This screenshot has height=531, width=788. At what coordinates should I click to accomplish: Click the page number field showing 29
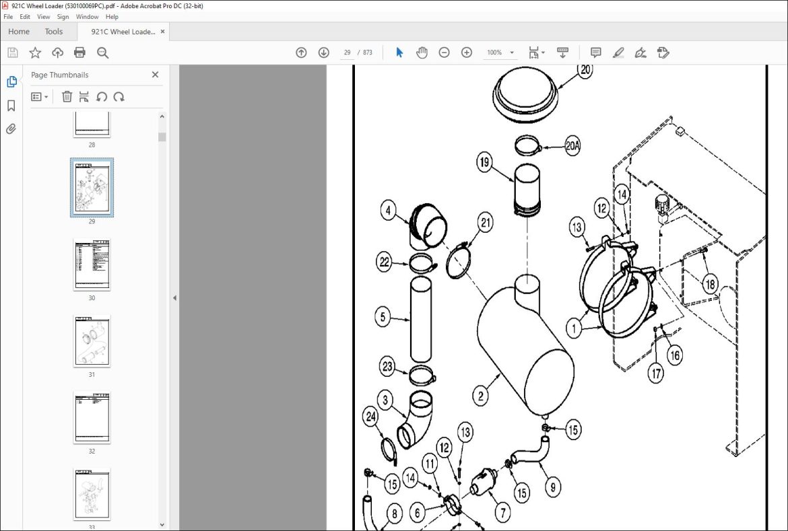click(348, 52)
